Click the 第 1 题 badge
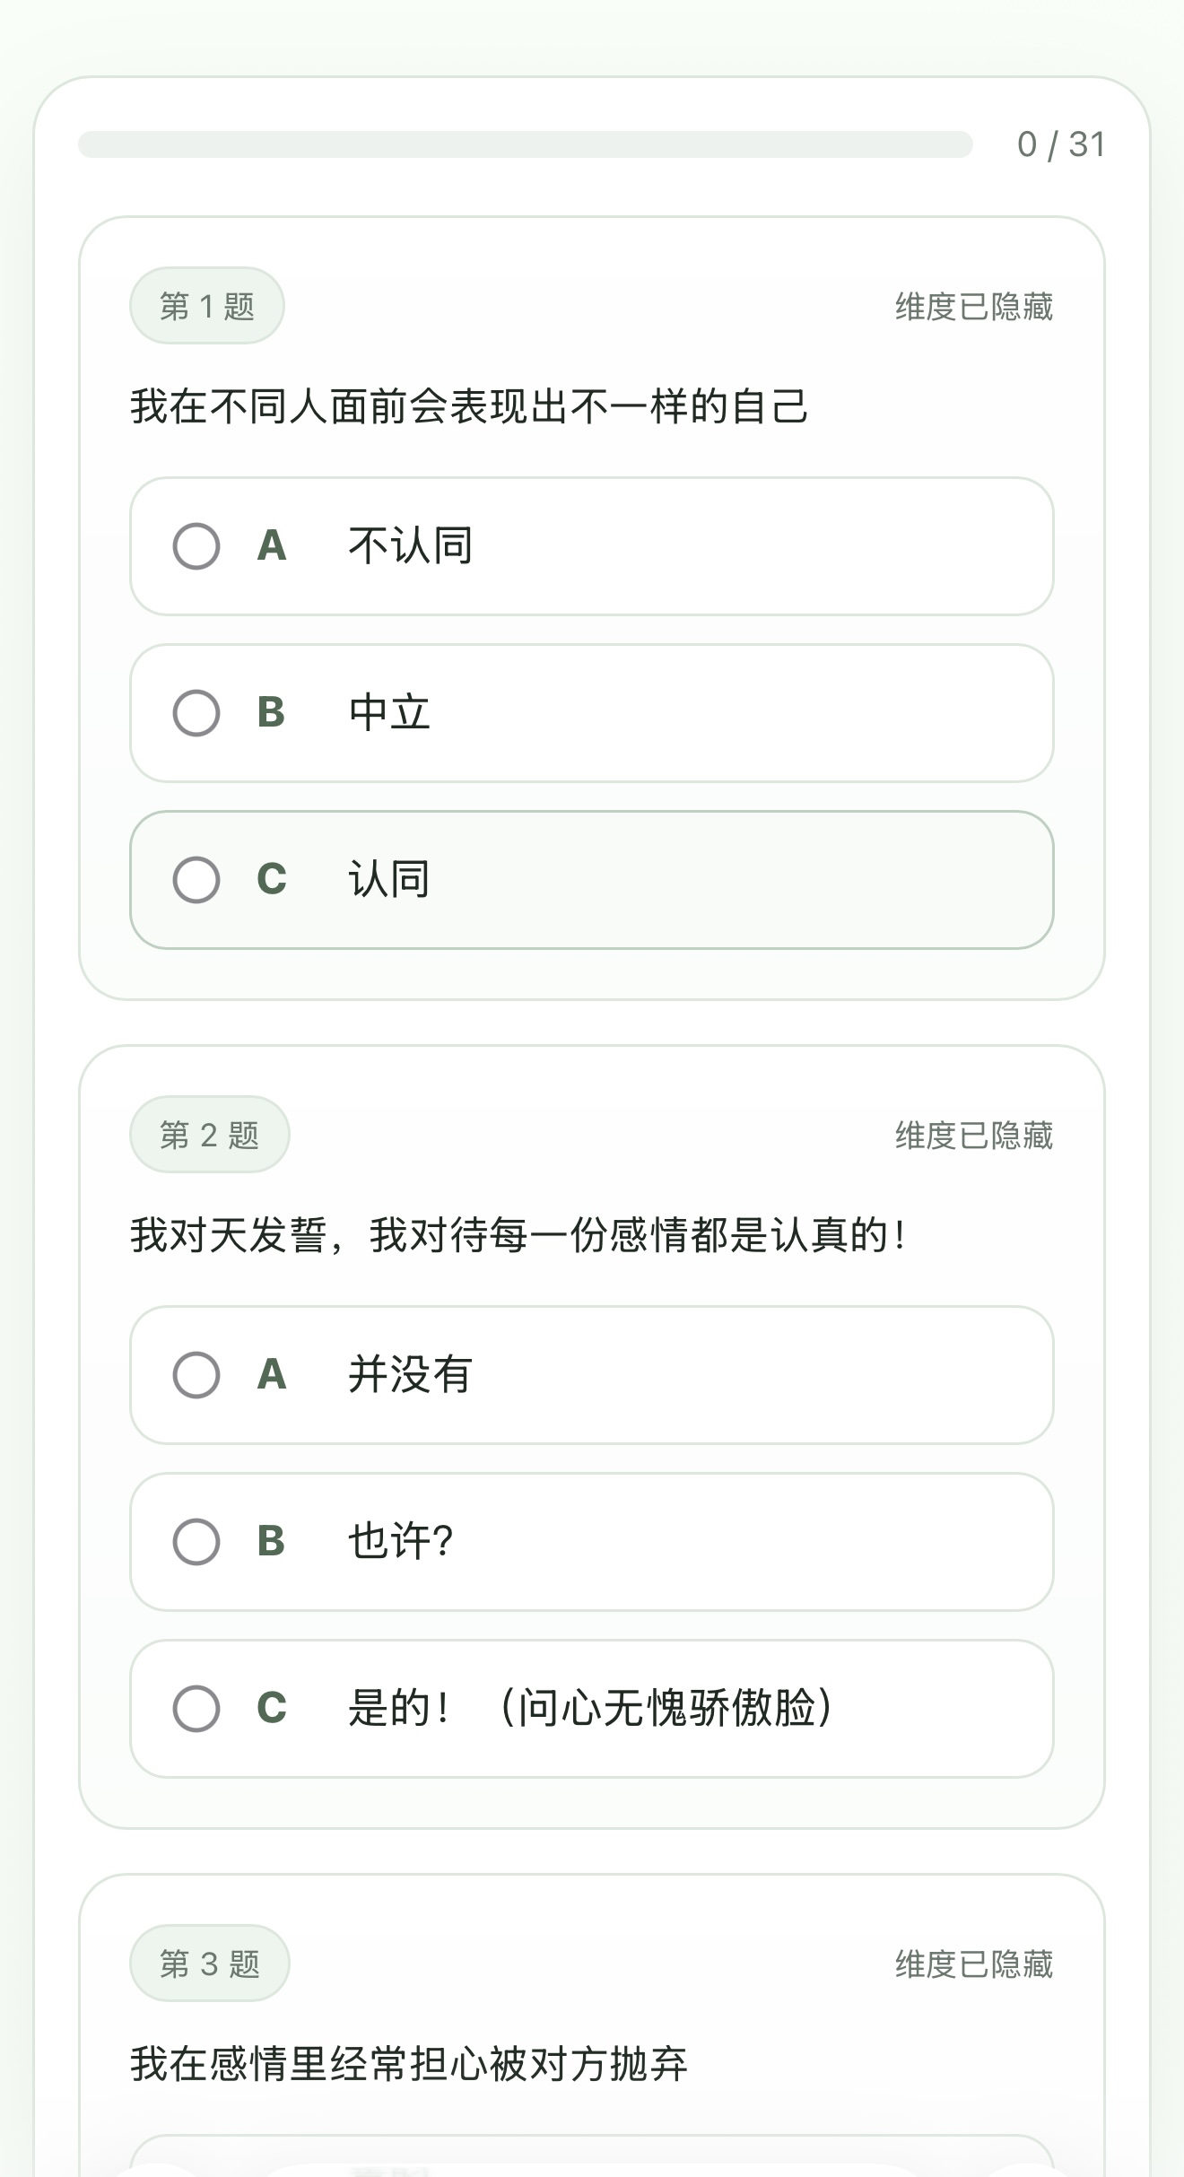Screen dimensions: 1184x2177 [207, 306]
